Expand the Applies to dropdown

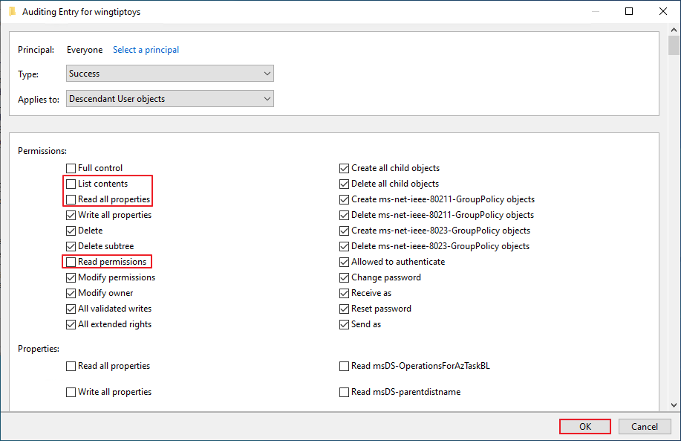coord(170,99)
